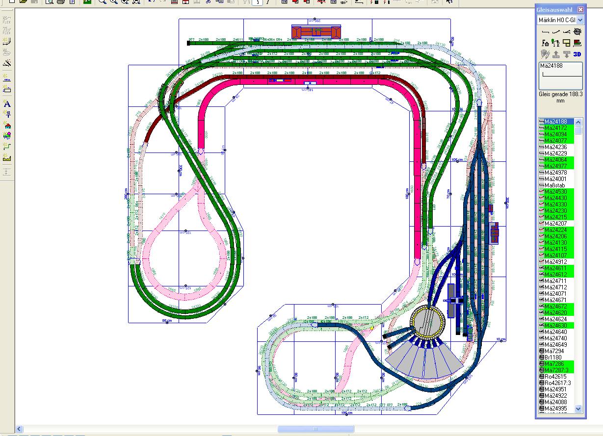Select Mä7286 in the track list
Screen dimensions: 603x436
click(556, 364)
